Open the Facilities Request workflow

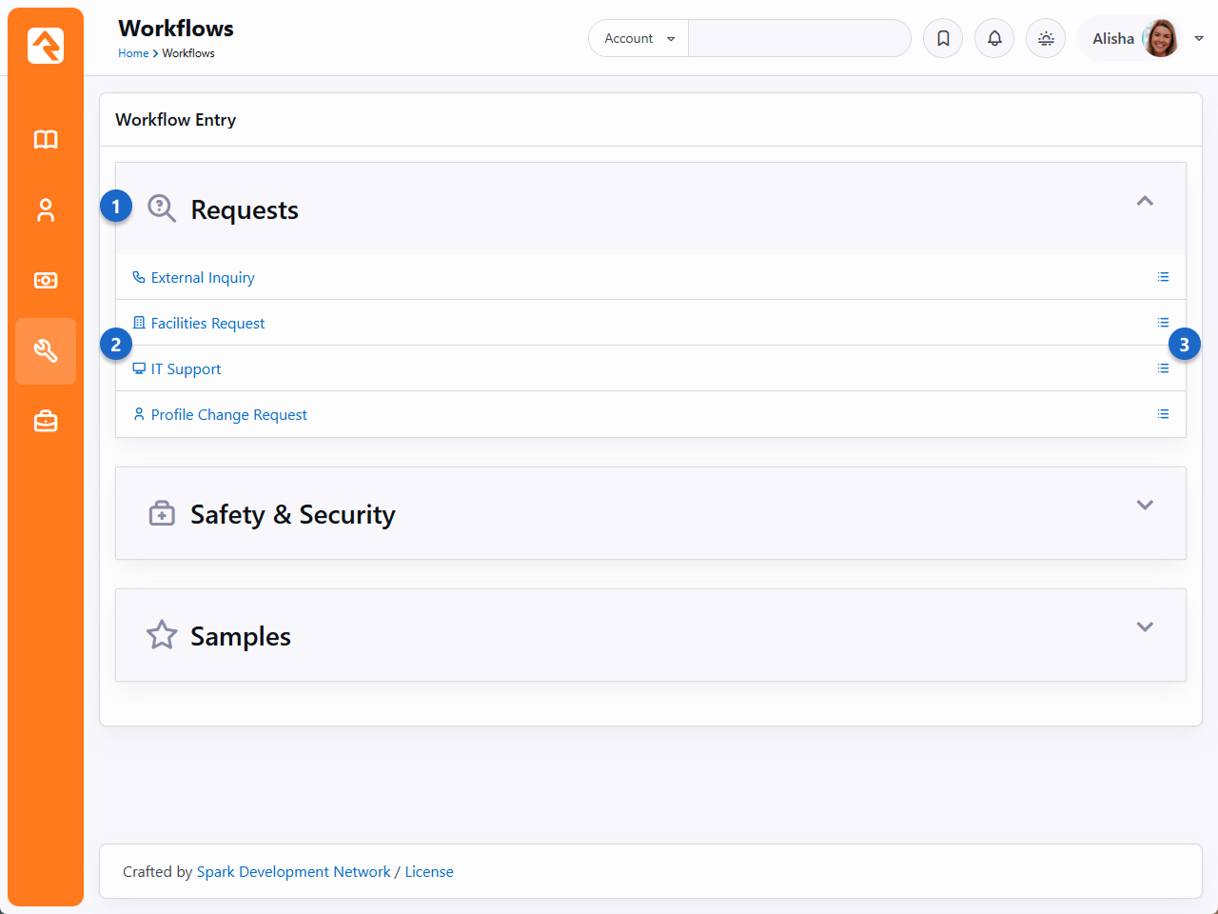click(207, 324)
